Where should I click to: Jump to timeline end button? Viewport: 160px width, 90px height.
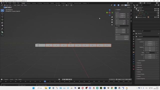(71, 79)
